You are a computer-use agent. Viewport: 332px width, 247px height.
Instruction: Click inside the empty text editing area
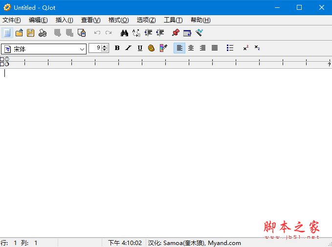[x=166, y=153]
